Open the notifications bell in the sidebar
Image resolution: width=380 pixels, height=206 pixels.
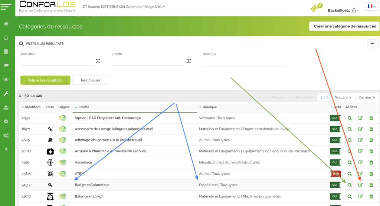[6, 38]
